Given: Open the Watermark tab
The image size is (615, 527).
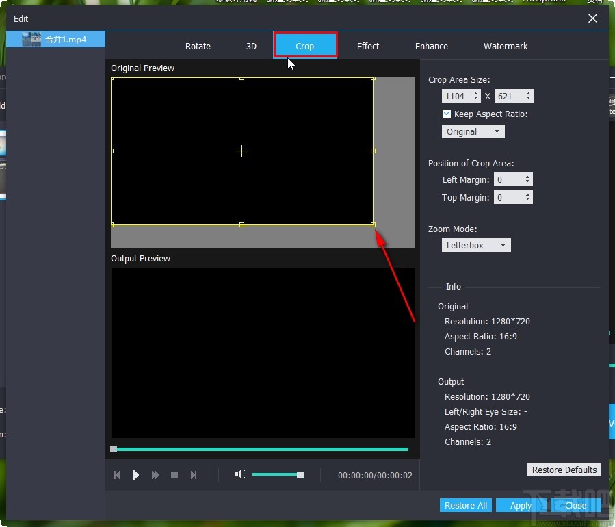Looking at the screenshot, I should click(x=505, y=47).
